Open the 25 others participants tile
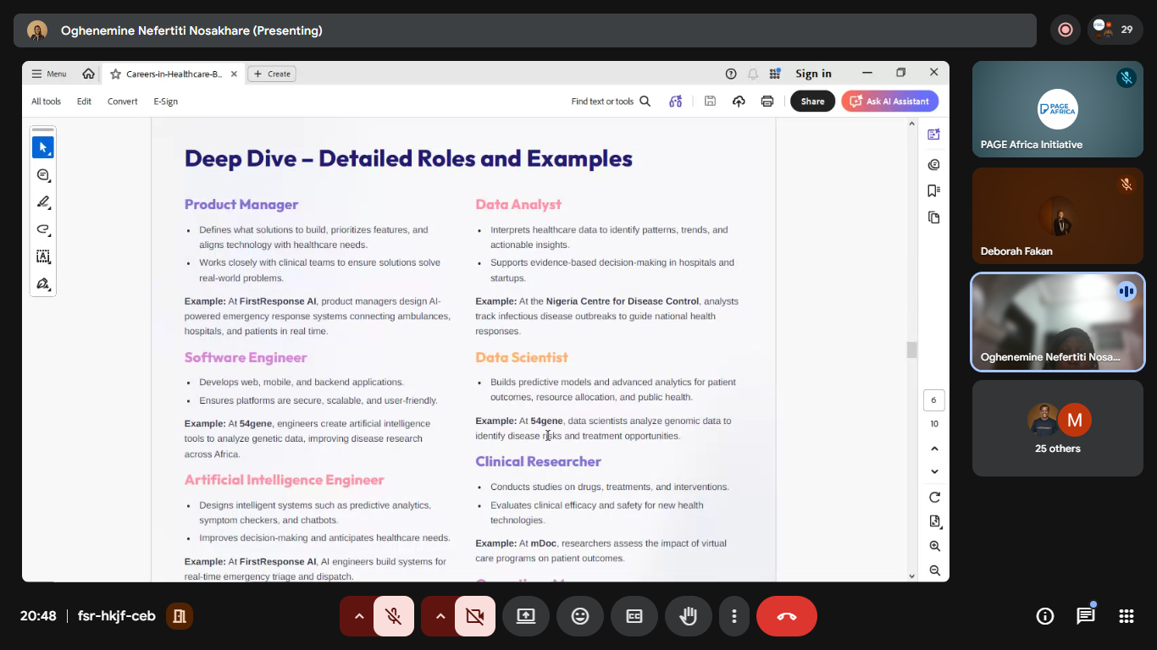This screenshot has width=1157, height=650. pyautogui.click(x=1058, y=427)
